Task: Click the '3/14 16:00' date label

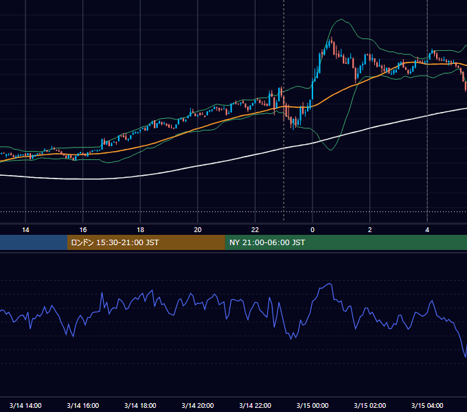Action: pyautogui.click(x=83, y=405)
